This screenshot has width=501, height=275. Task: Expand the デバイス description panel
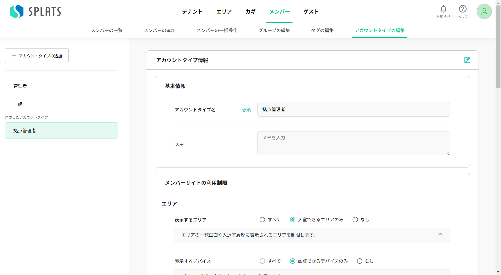(x=440, y=274)
